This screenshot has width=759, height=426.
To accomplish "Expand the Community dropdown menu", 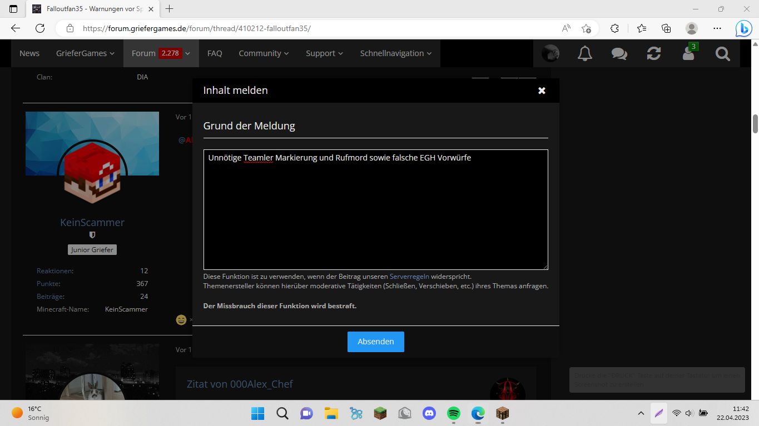I will pos(264,53).
